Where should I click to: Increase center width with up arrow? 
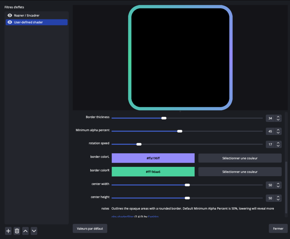pyautogui.click(x=278, y=184)
